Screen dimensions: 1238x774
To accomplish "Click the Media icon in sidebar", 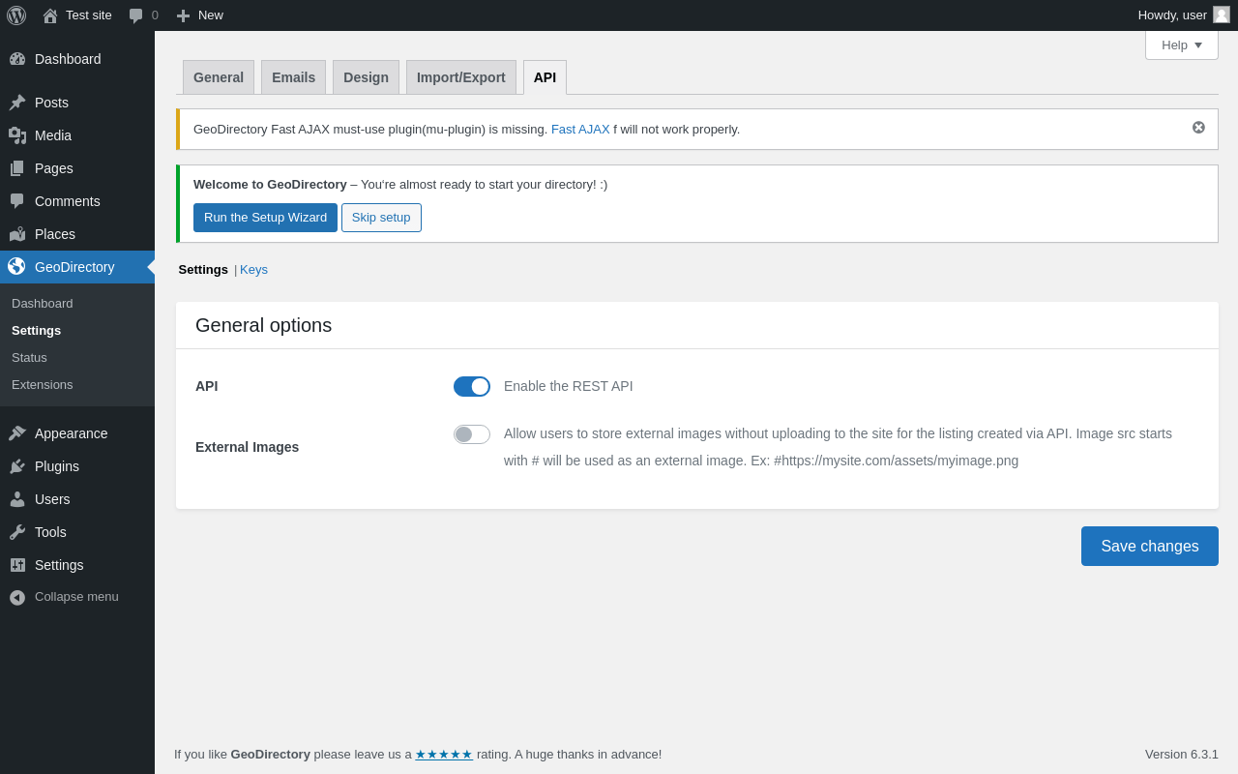I will tap(17, 135).
